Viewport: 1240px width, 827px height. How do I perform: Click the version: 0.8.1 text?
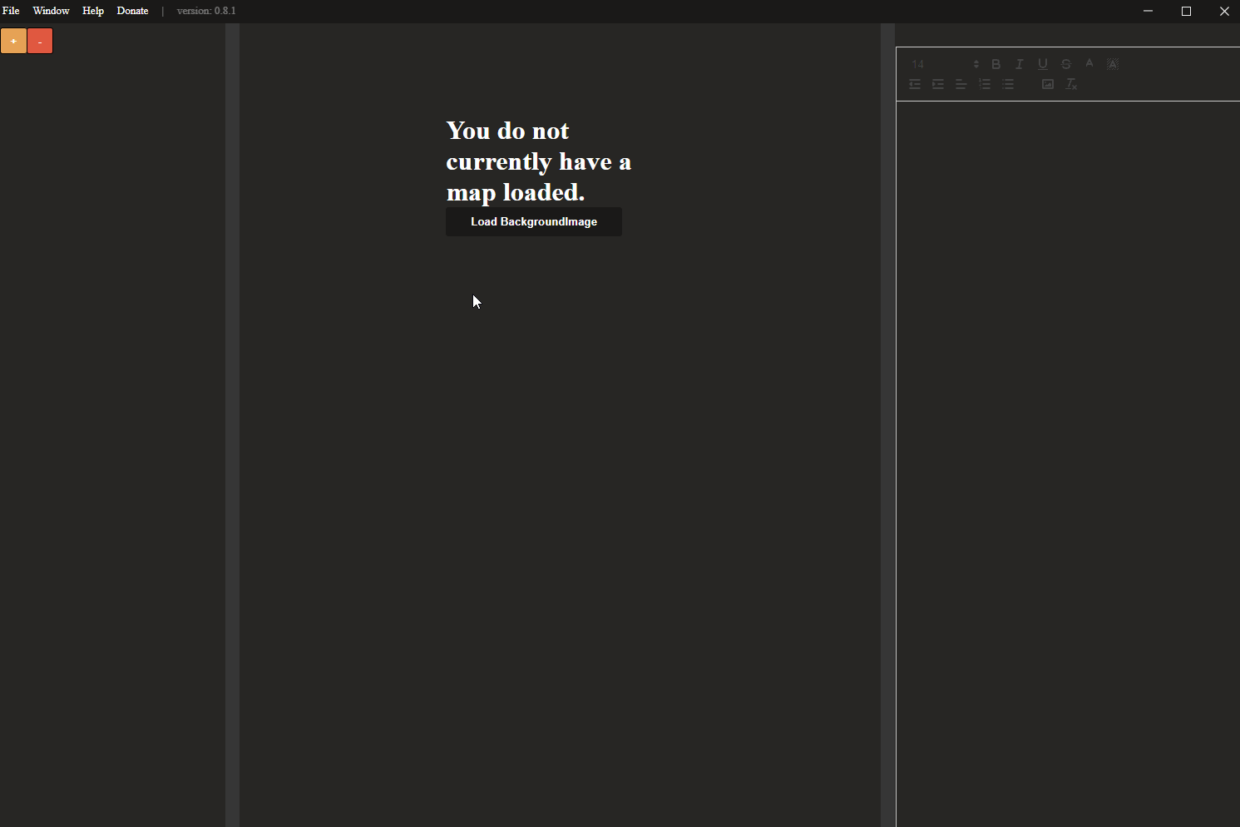point(206,11)
